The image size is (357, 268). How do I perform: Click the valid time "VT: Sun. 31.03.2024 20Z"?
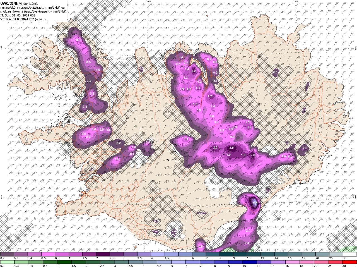[17, 19]
